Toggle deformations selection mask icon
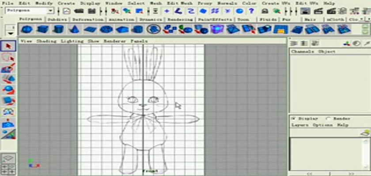This screenshot has height=176, width=371. [216, 11]
